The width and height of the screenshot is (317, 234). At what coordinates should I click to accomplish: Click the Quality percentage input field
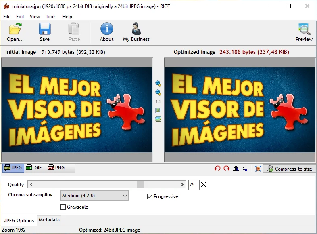(194, 185)
